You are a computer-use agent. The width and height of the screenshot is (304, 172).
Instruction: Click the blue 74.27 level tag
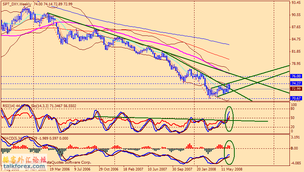tap(296, 84)
